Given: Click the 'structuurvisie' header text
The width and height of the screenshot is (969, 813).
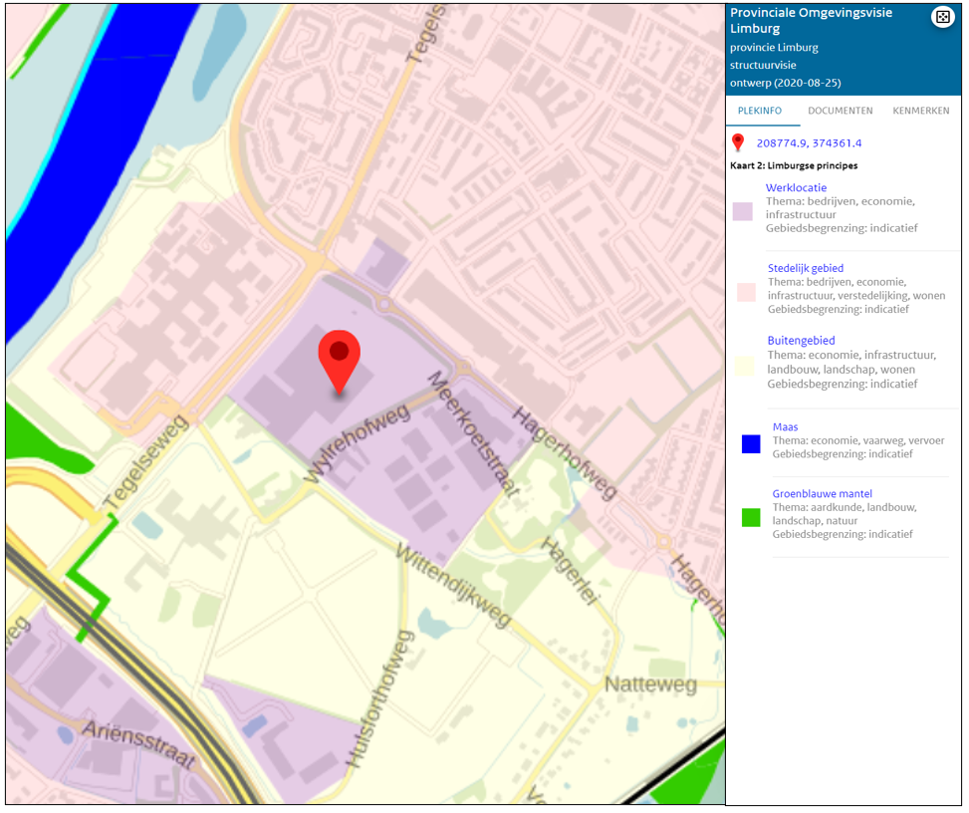Looking at the screenshot, I should [x=763, y=65].
